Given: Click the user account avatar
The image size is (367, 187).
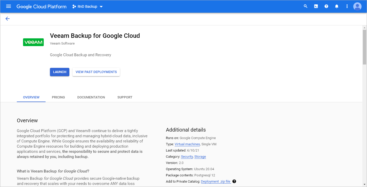Looking at the screenshot, I should point(357,6).
